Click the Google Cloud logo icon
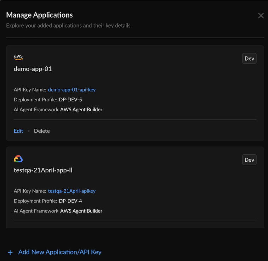Viewport: 268px width, 261px height. [x=18, y=159]
